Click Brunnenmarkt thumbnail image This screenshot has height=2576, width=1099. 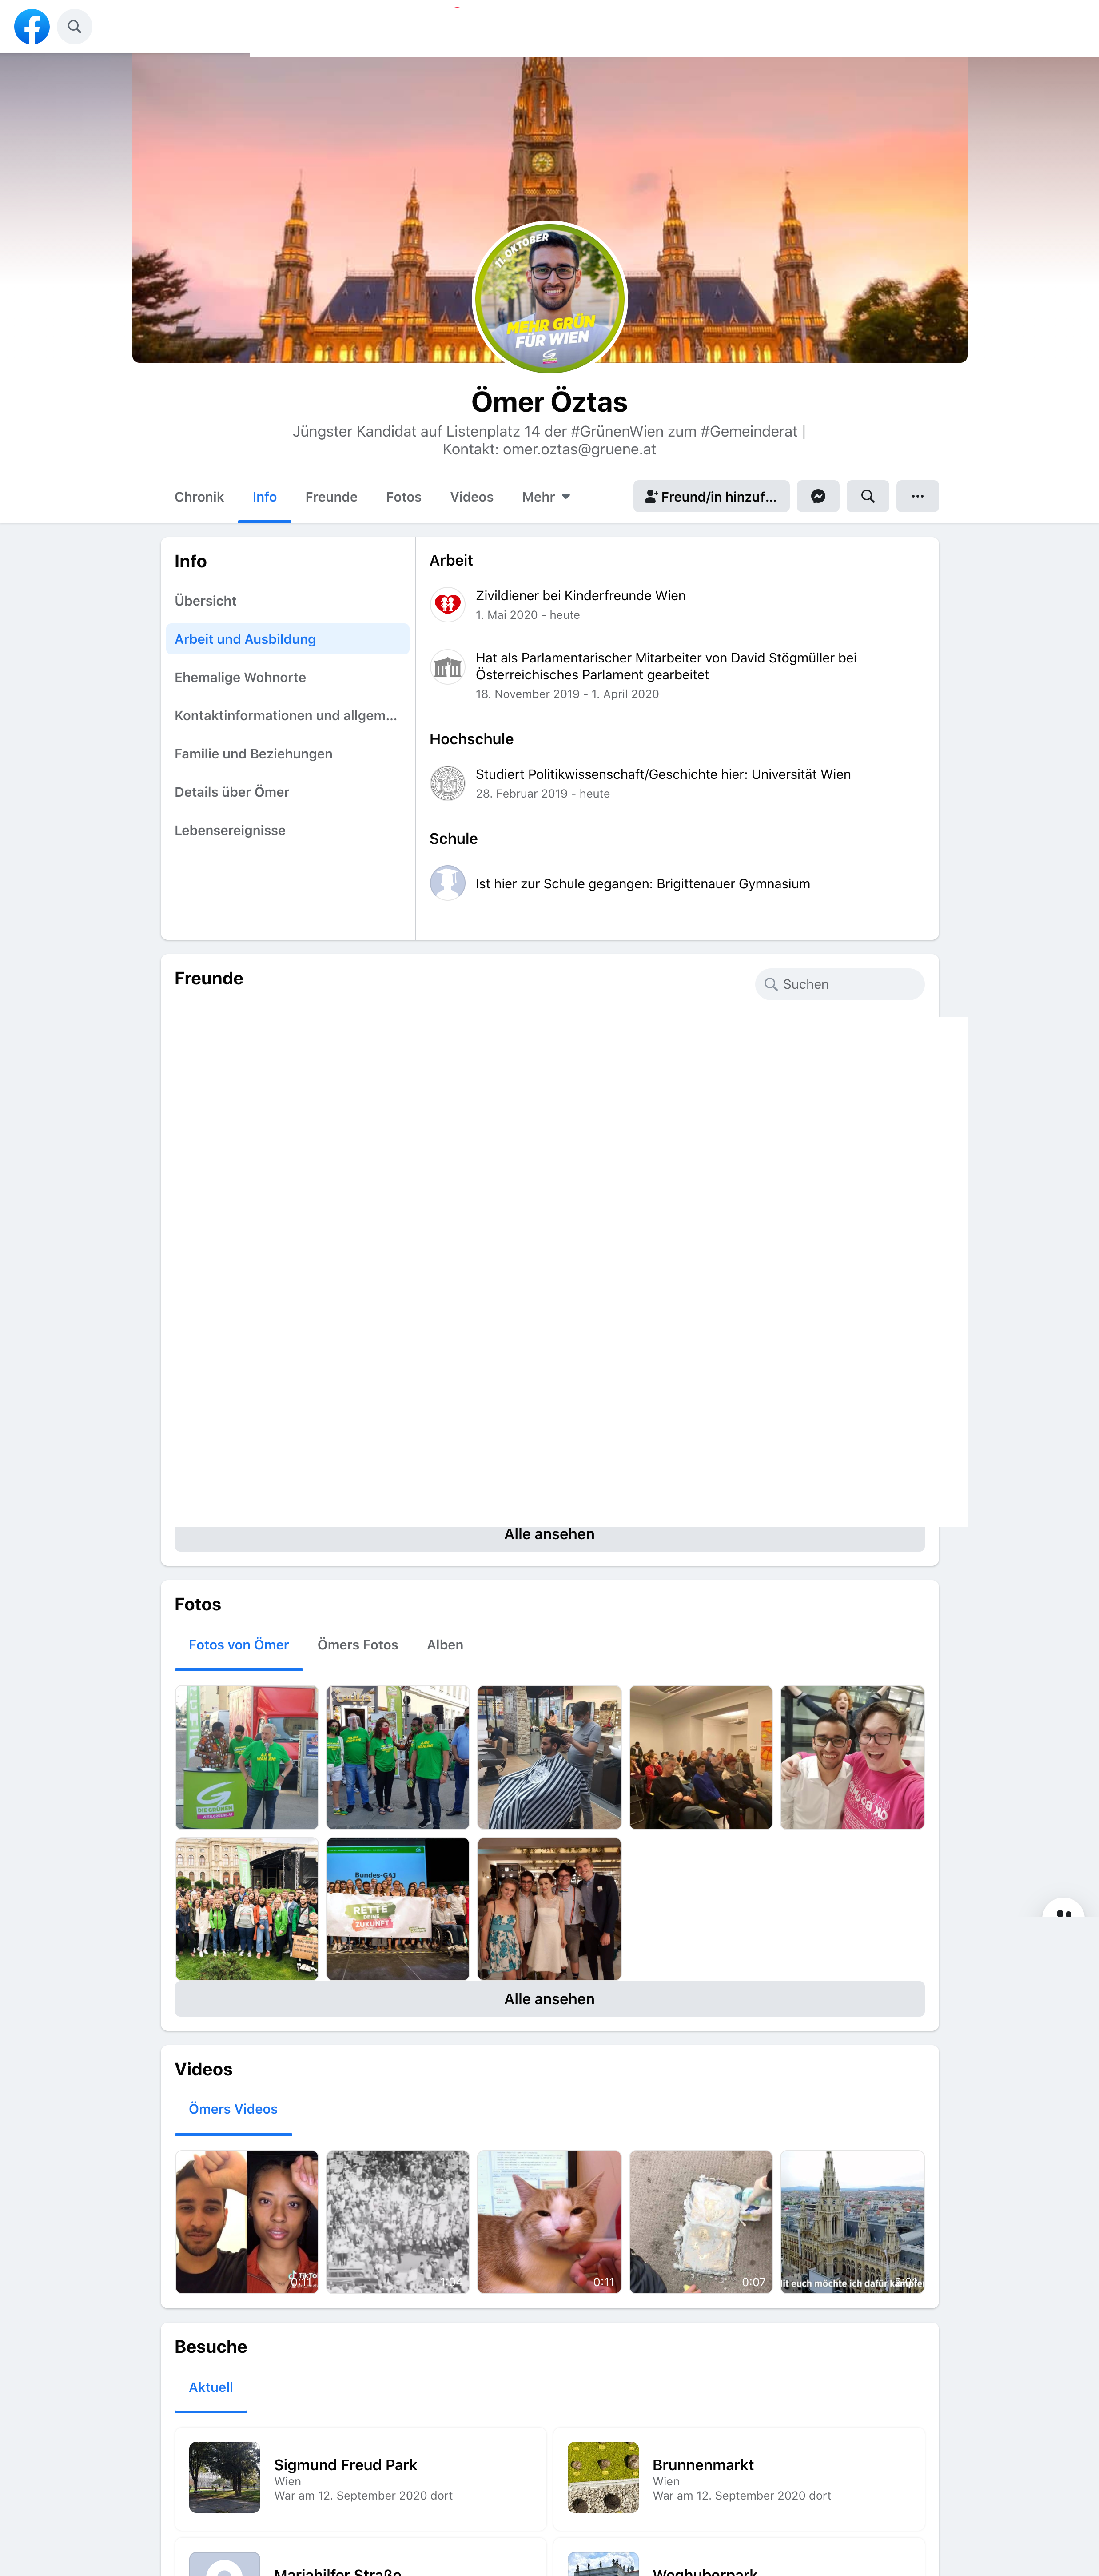click(x=602, y=2477)
